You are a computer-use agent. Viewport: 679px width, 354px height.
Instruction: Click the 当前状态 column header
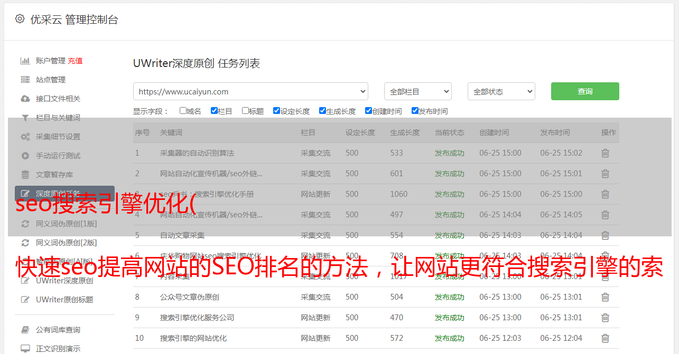coord(450,132)
